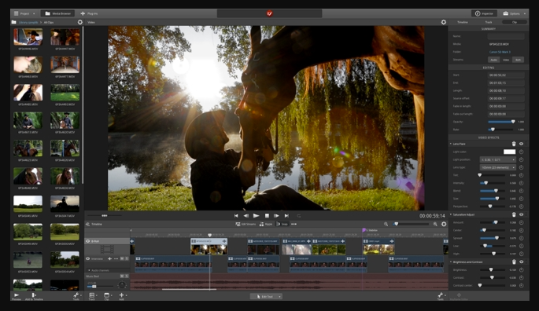Image resolution: width=539 pixels, height=311 pixels.
Task: Adjust the Lens Flare Blend slider
Action: click(x=493, y=191)
